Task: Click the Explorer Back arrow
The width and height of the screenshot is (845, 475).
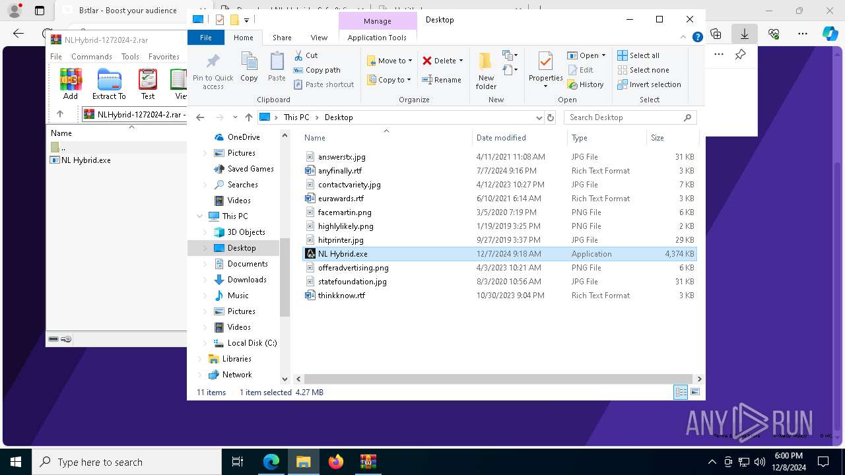Action: pos(200,117)
